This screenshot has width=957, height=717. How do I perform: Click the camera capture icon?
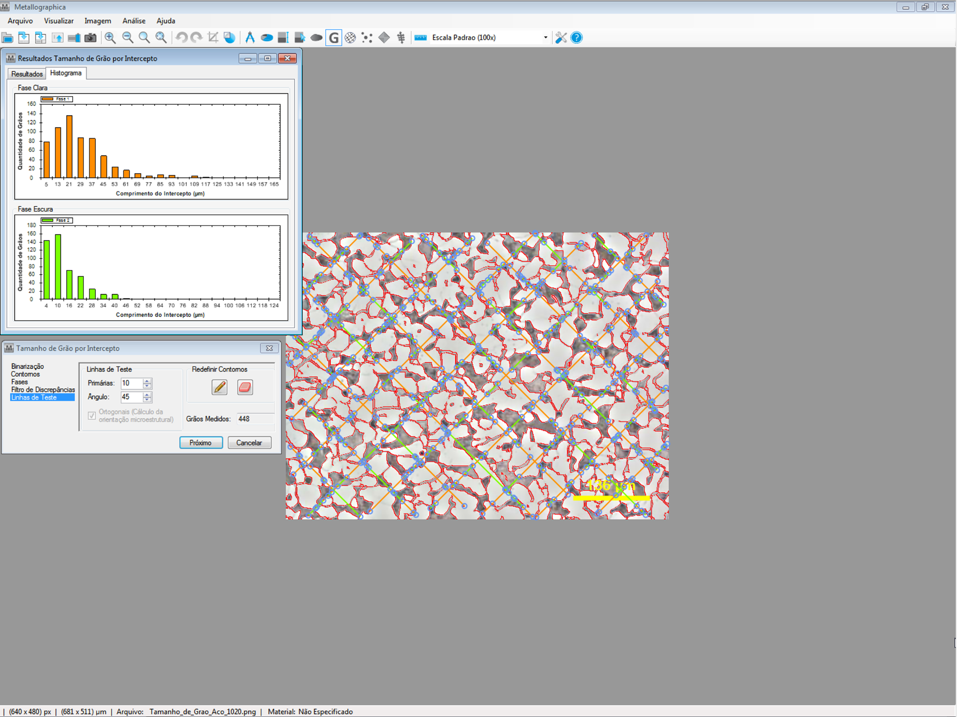click(90, 38)
